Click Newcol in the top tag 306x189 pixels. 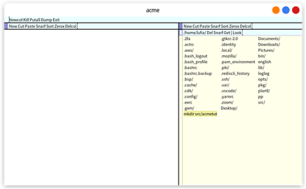click(x=16, y=20)
